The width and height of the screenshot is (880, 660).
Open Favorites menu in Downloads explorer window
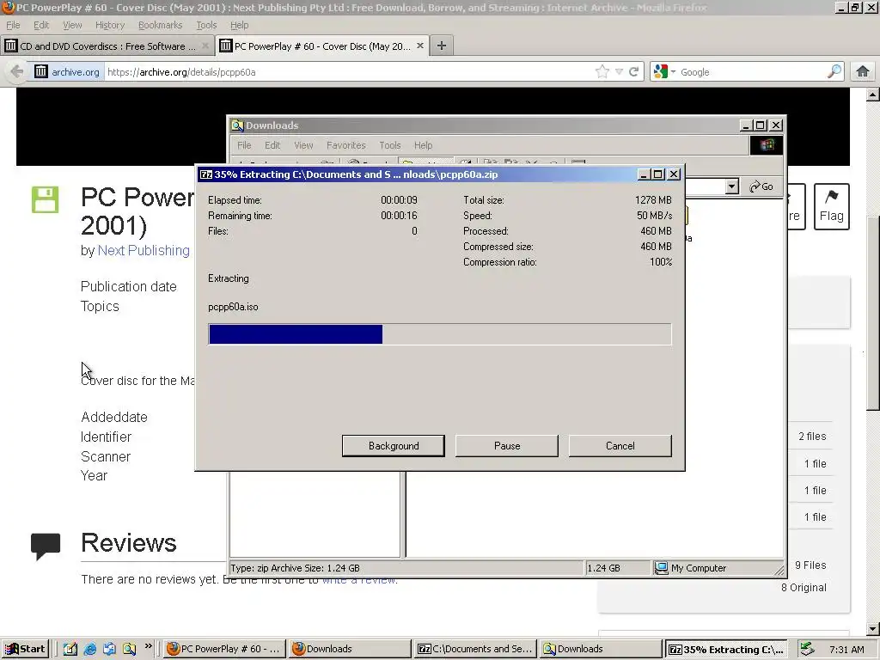pos(345,145)
